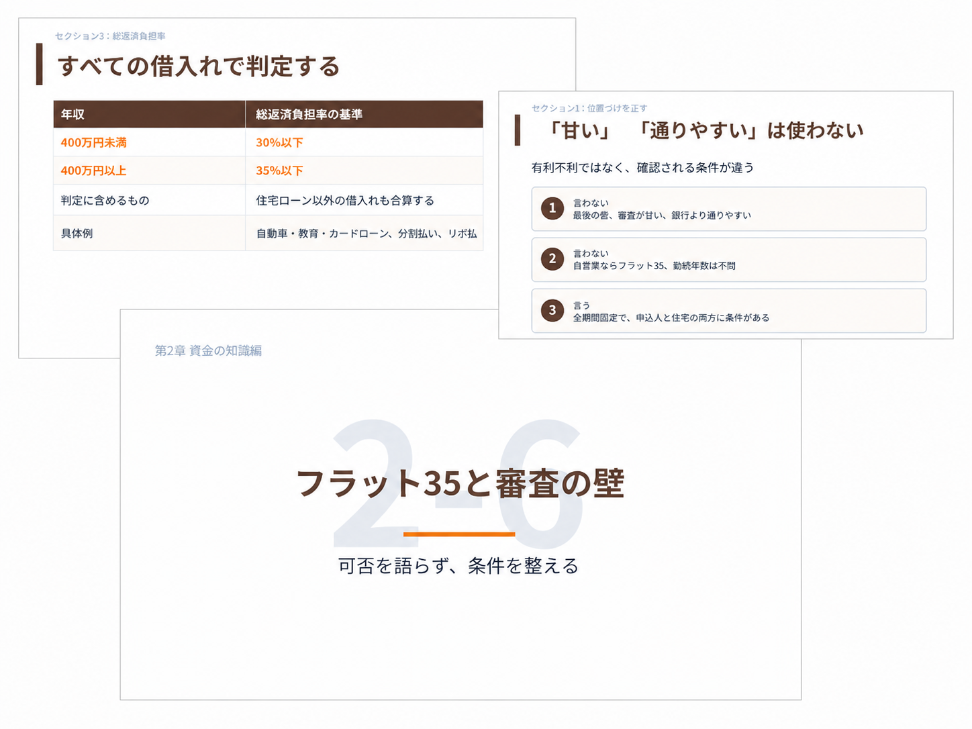The width and height of the screenshot is (972, 729).
Task: Click the numbered circle badge 2
Action: click(552, 258)
